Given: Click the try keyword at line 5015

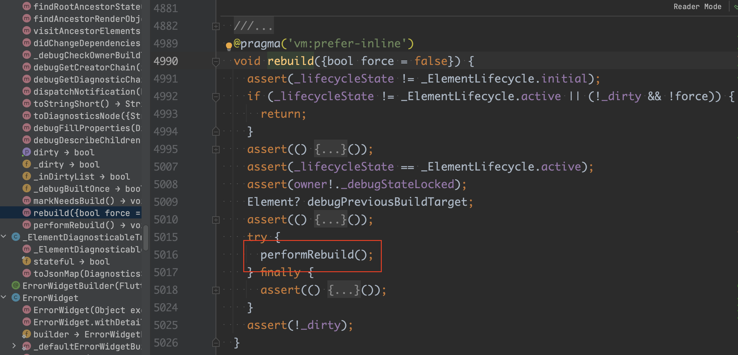Looking at the screenshot, I should 257,237.
